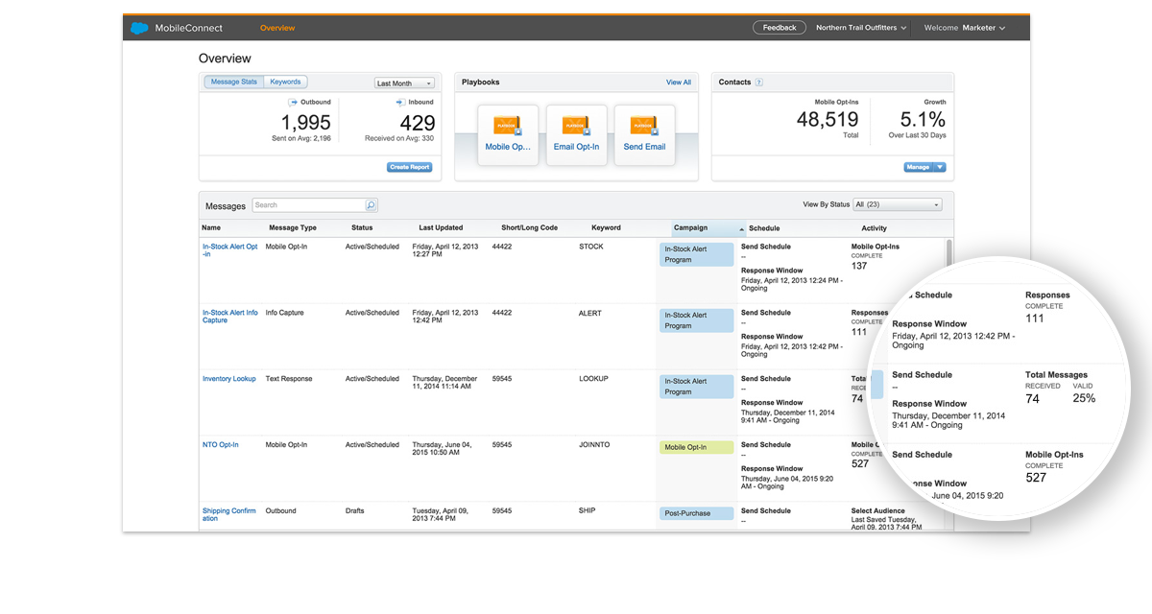Click the search magnifier icon in Messages
This screenshot has width=1152, height=614.
pos(372,205)
